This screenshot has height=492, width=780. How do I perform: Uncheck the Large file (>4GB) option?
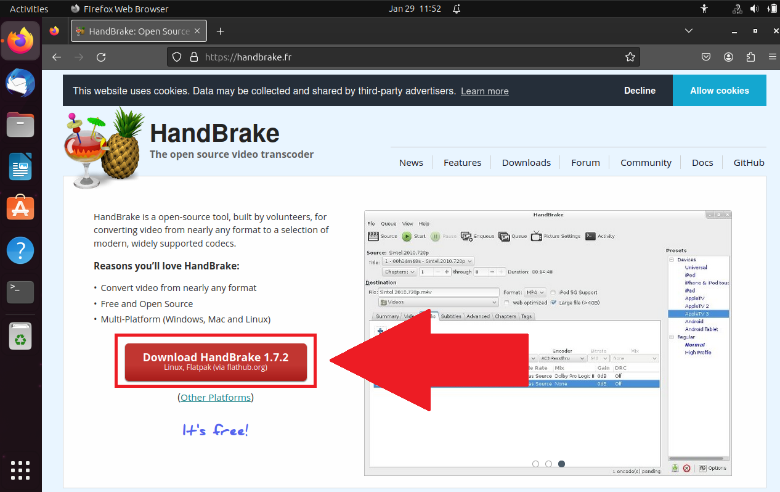click(553, 303)
